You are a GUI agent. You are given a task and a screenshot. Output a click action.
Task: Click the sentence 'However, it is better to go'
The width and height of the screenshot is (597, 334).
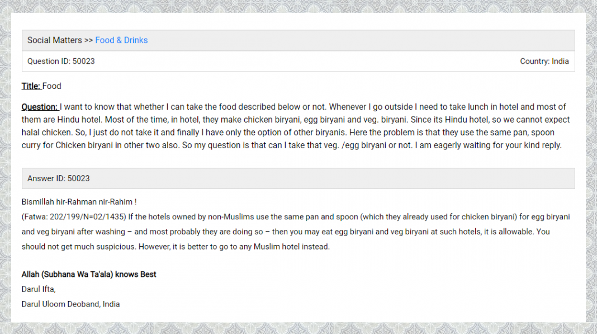(234, 246)
